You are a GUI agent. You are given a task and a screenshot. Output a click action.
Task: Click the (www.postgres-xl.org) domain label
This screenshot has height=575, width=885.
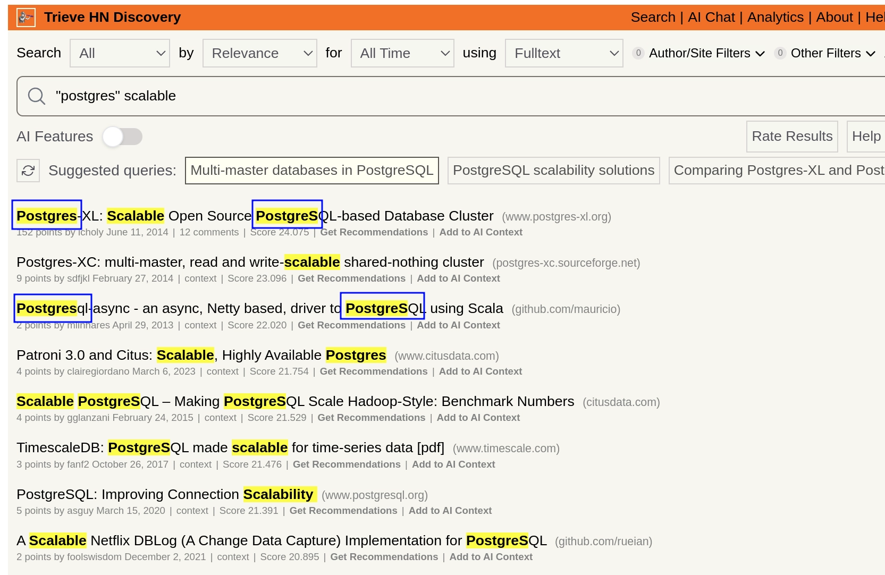[557, 217]
